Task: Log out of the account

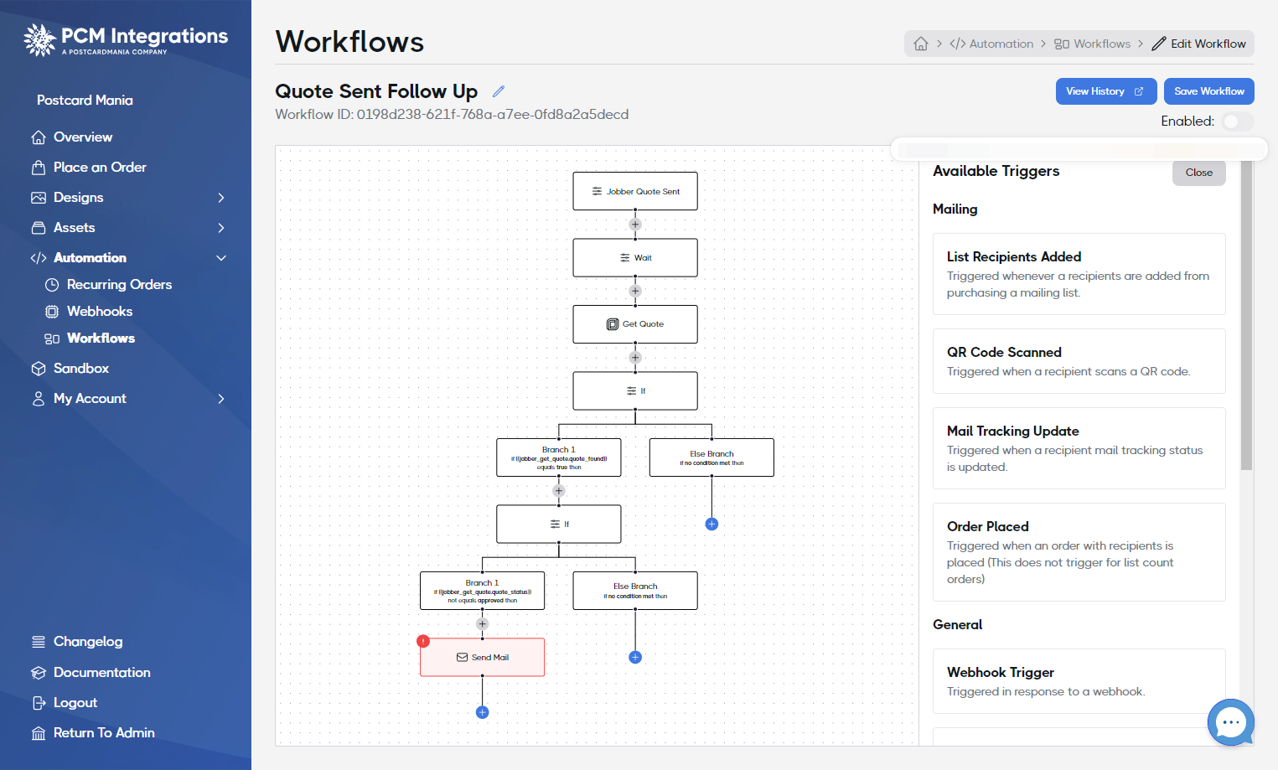Action: point(75,702)
